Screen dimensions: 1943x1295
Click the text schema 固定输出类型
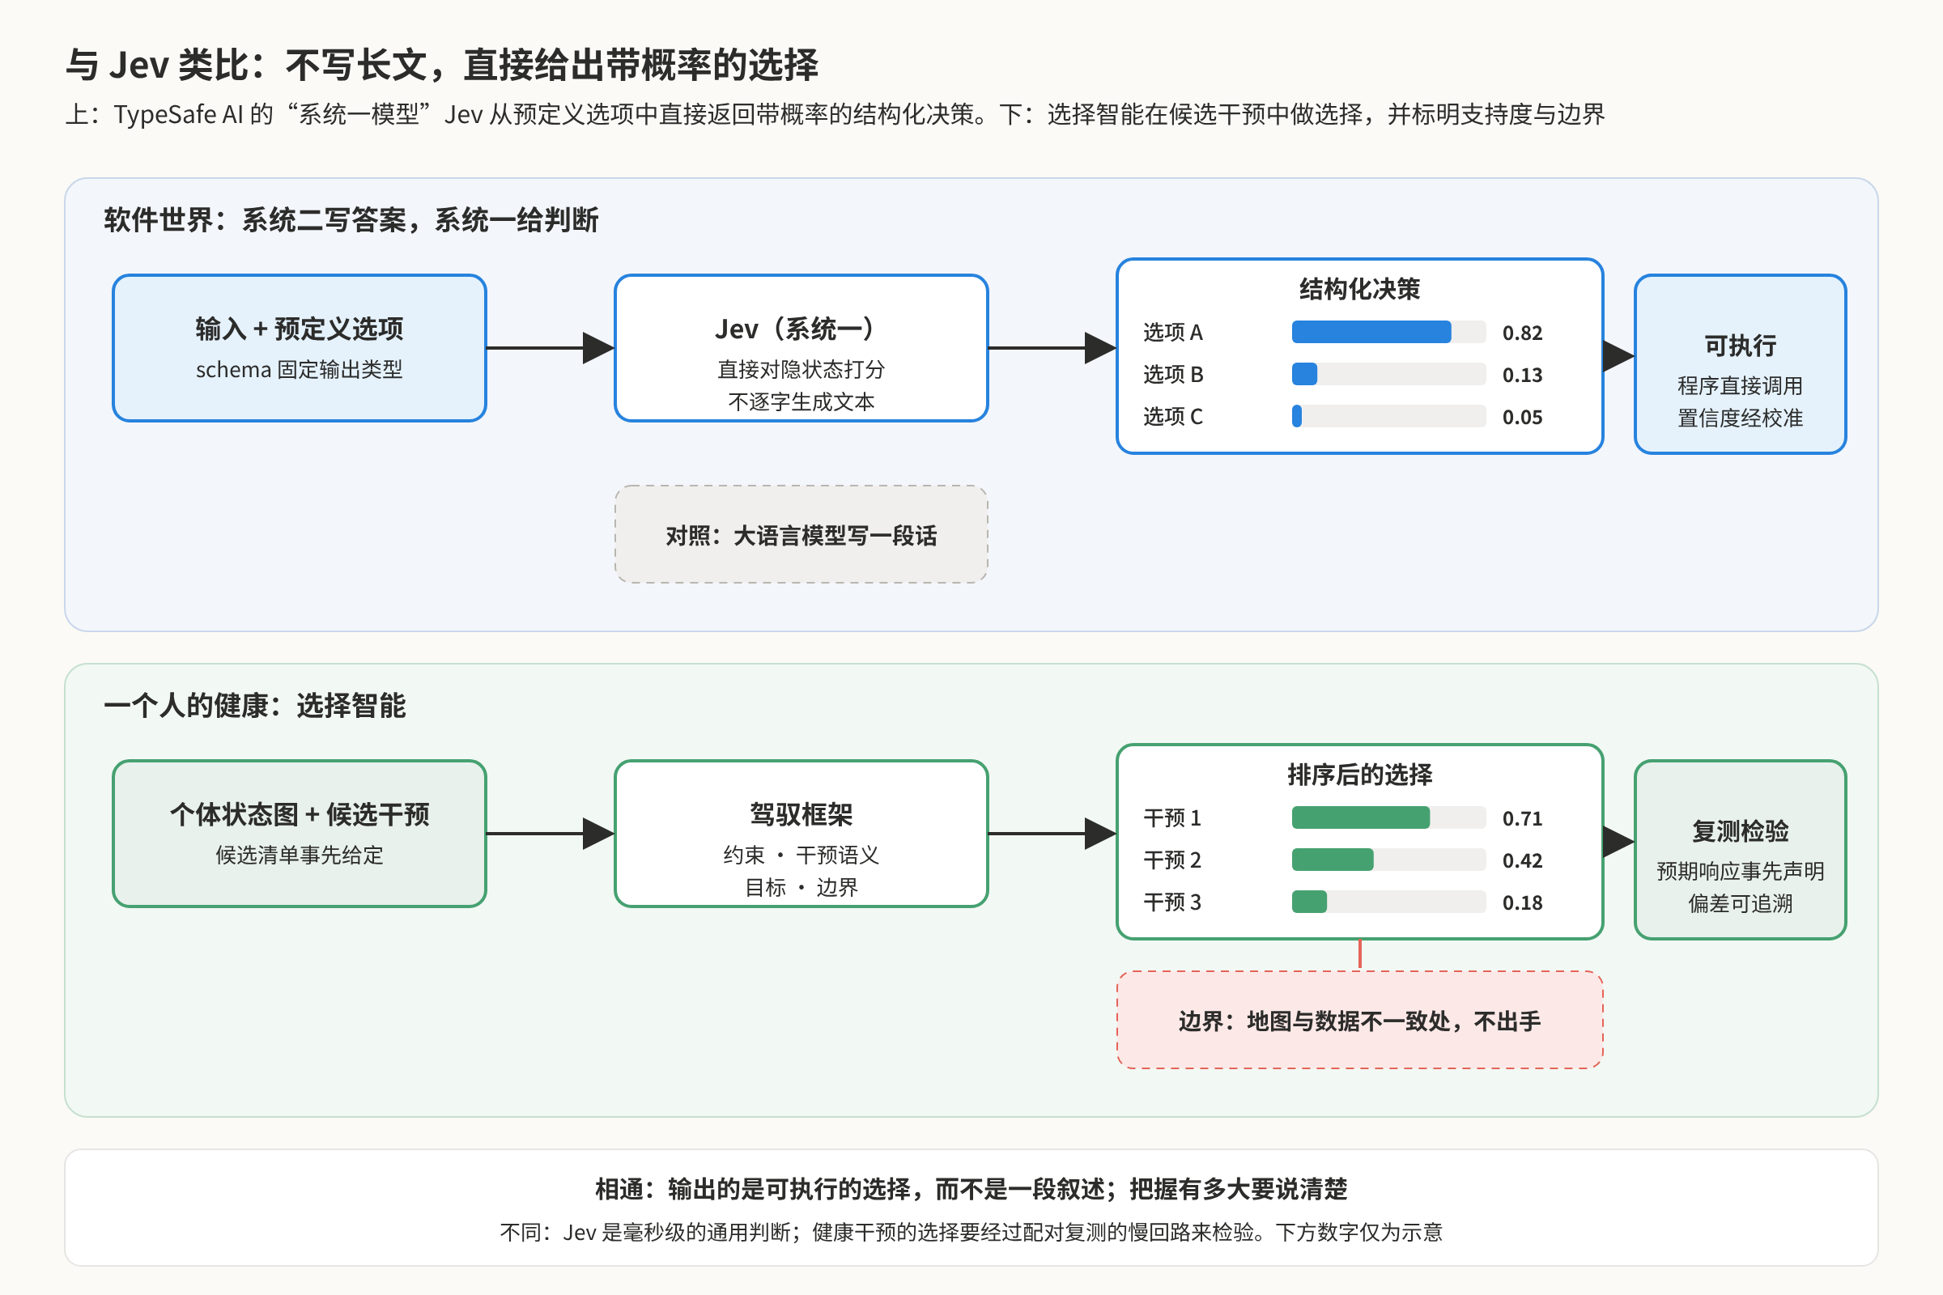coord(299,369)
